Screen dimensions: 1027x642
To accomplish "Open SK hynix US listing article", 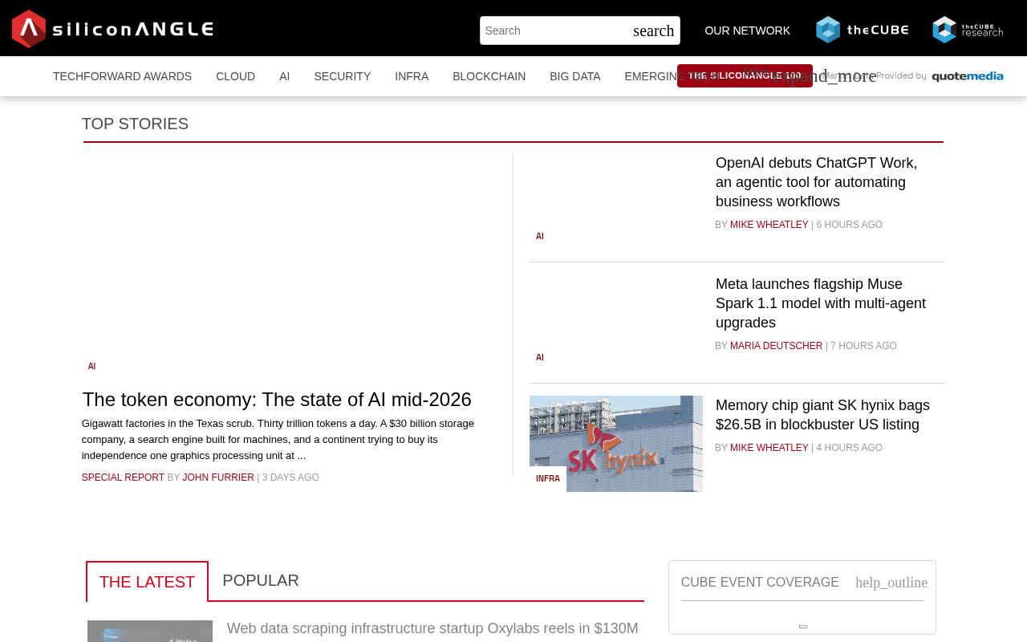I will (822, 415).
